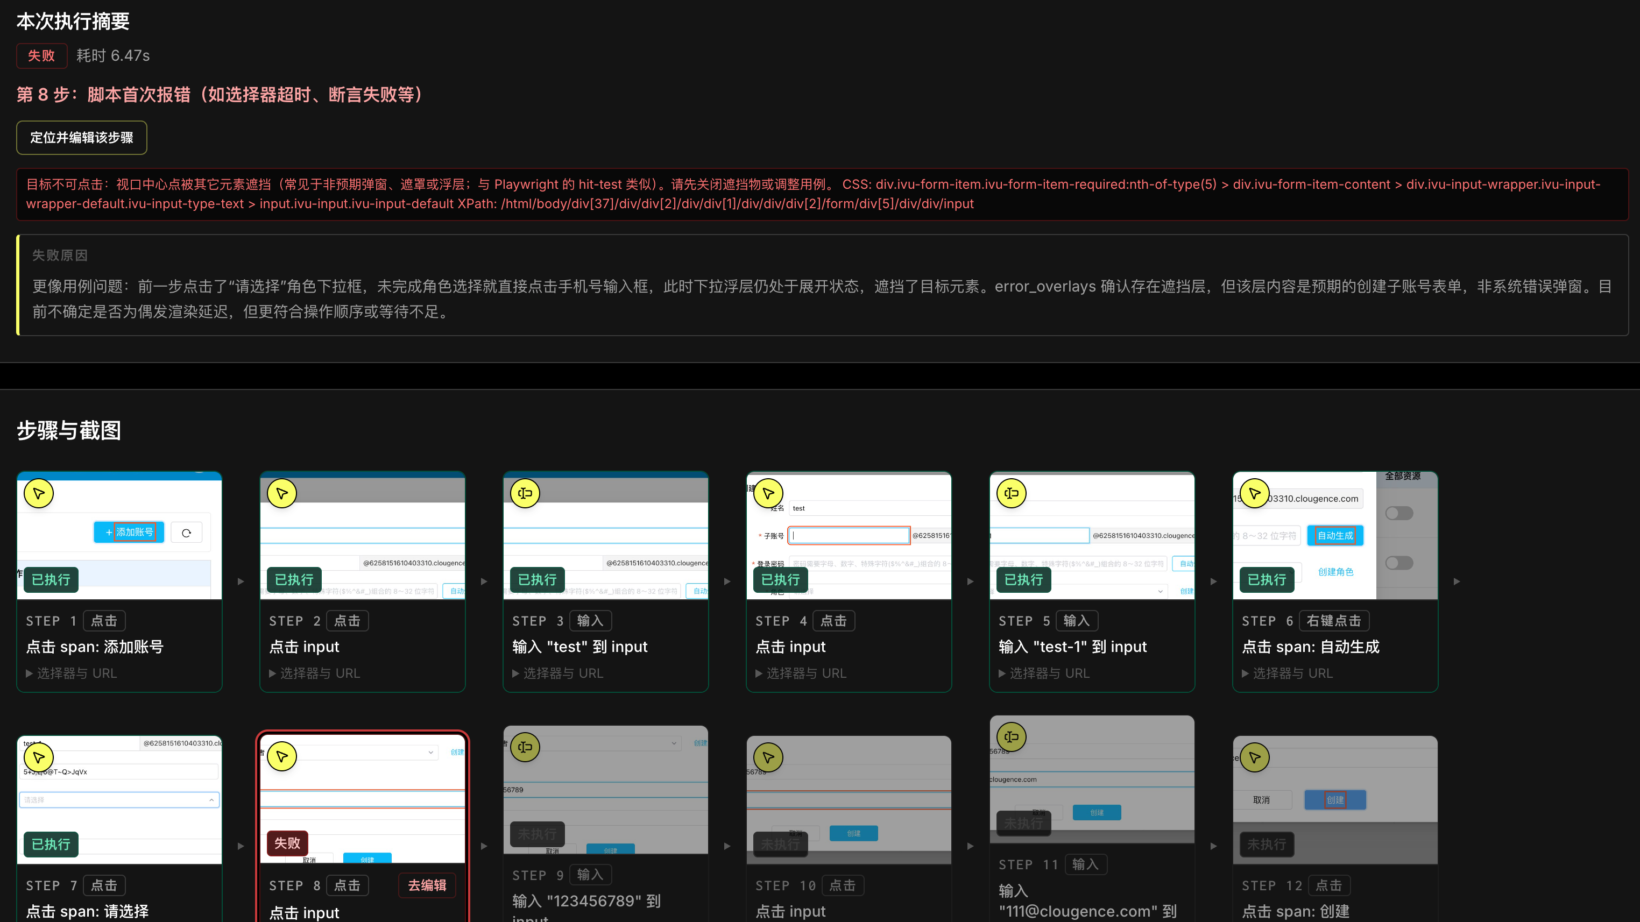The height and width of the screenshot is (922, 1640).
Task: Click arrow connector after Step 3 card
Action: 727,581
